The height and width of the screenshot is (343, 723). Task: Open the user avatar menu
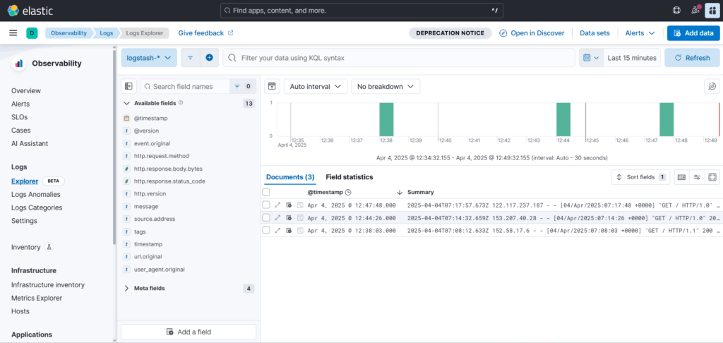pos(712,10)
